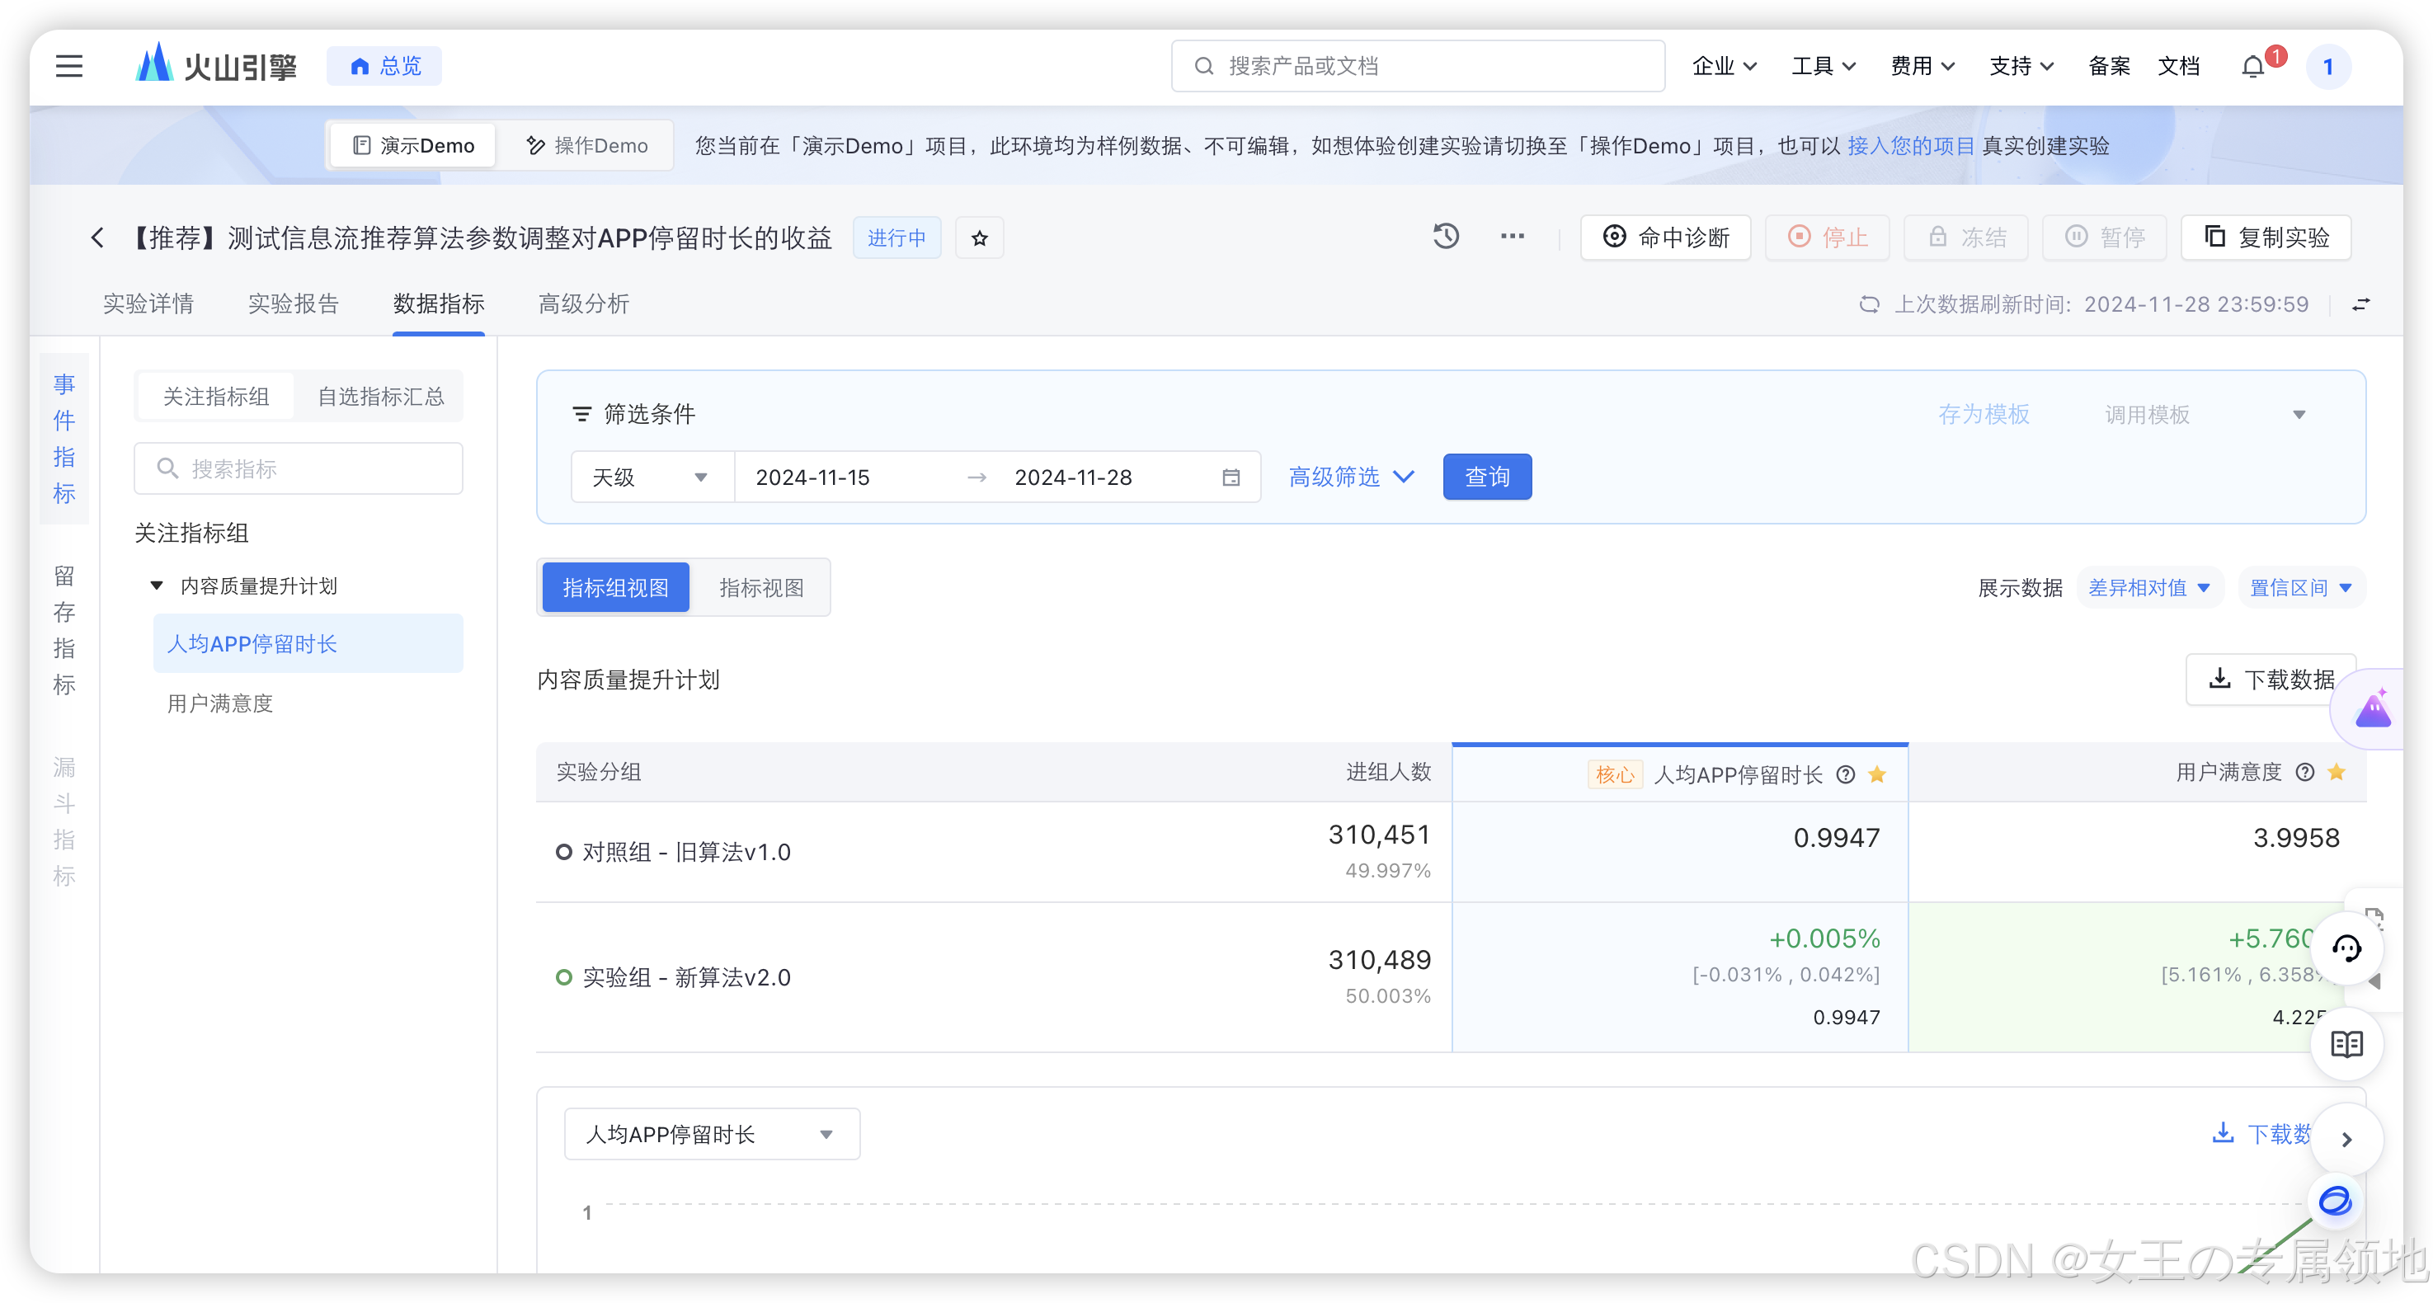This screenshot has width=2433, height=1303.
Task: Open the customer service headset icon
Action: 2346,949
